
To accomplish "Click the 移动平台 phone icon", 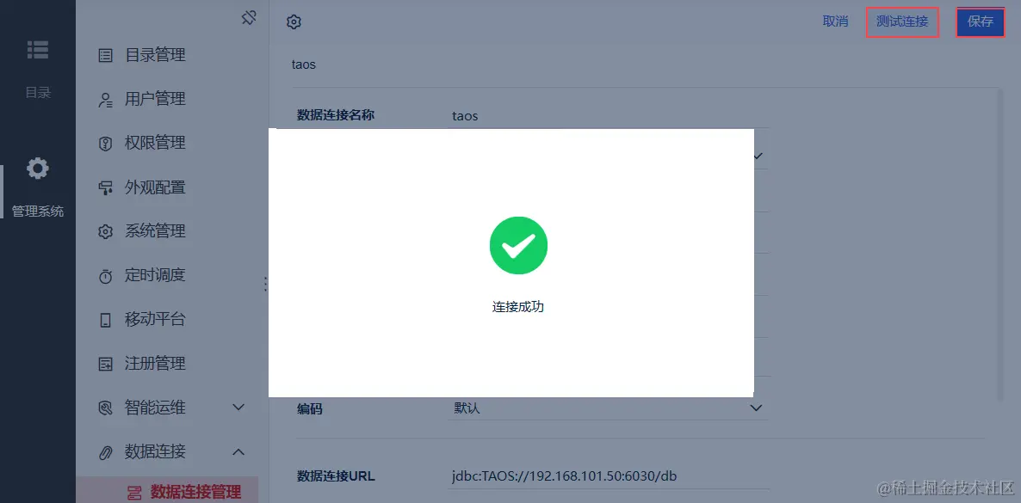I will [105, 320].
